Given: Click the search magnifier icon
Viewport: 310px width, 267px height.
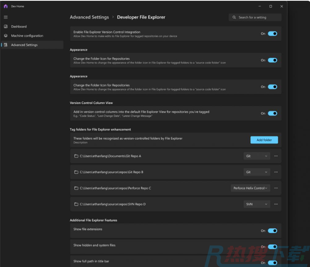Looking at the screenshot, I should coord(234,17).
